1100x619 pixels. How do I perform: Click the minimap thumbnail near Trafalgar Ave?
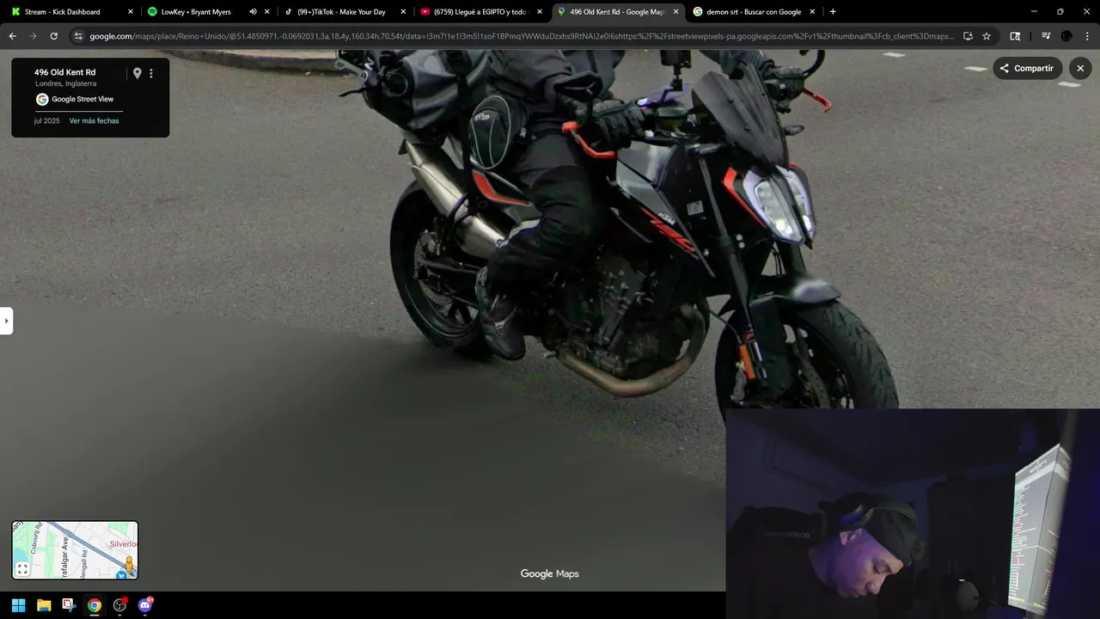75,550
